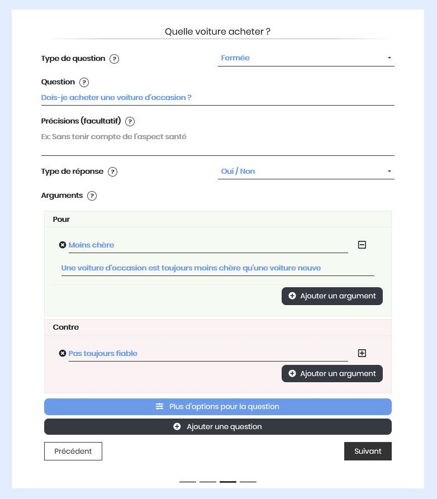This screenshot has width=437, height=499.
Task: Edit the 'Une voiture d'occasion est toujours...' description
Action: (x=218, y=268)
